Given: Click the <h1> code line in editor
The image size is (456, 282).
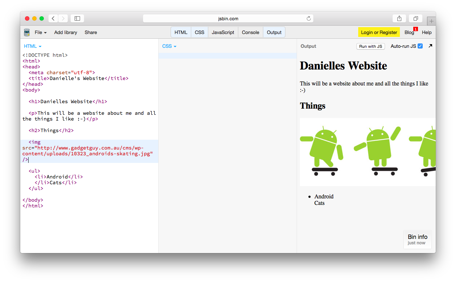Looking at the screenshot, I should [x=68, y=102].
